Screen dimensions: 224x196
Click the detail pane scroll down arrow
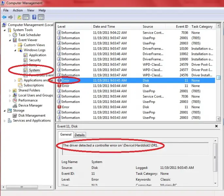coord(215,183)
